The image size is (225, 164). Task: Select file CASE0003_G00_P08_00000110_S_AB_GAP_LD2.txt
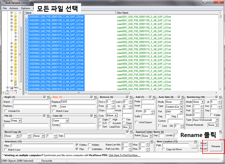(x=56, y=53)
